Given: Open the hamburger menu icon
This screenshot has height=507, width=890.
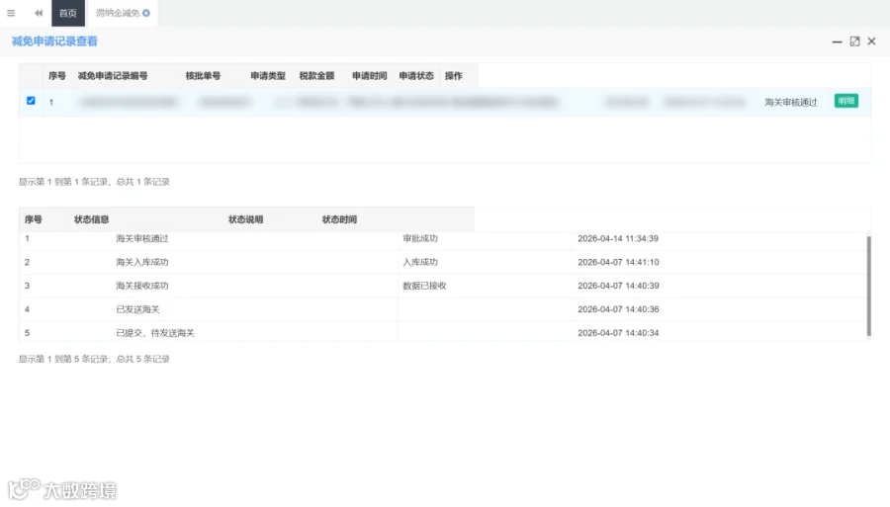Looking at the screenshot, I should point(11,13).
